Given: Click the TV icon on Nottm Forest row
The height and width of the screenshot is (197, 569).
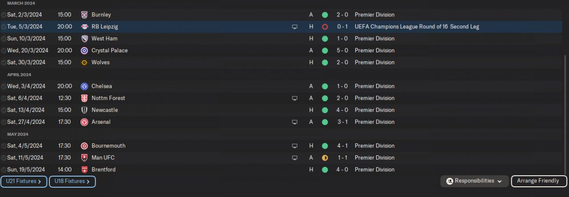Looking at the screenshot, I should click(294, 98).
